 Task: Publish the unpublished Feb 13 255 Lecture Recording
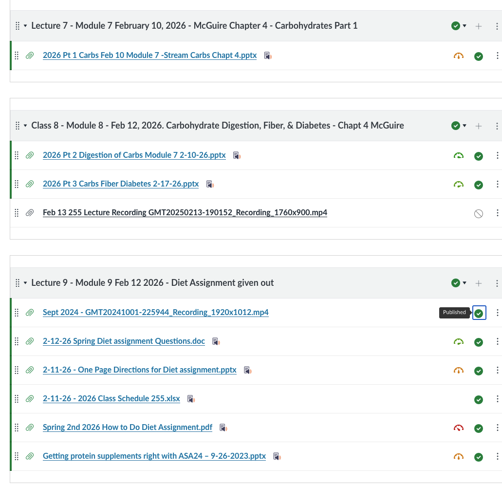479,213
